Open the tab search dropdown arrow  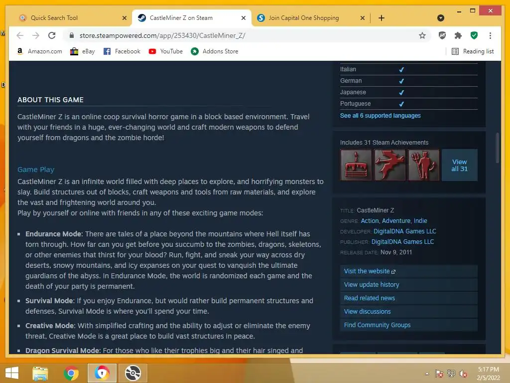(x=441, y=18)
